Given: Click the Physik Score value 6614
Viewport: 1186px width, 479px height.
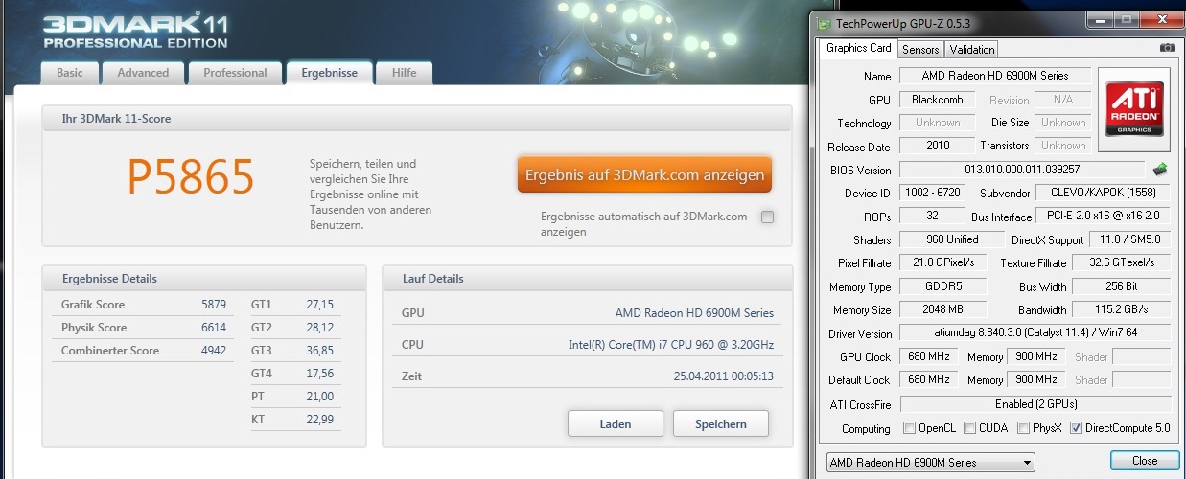Looking at the screenshot, I should 214,328.
